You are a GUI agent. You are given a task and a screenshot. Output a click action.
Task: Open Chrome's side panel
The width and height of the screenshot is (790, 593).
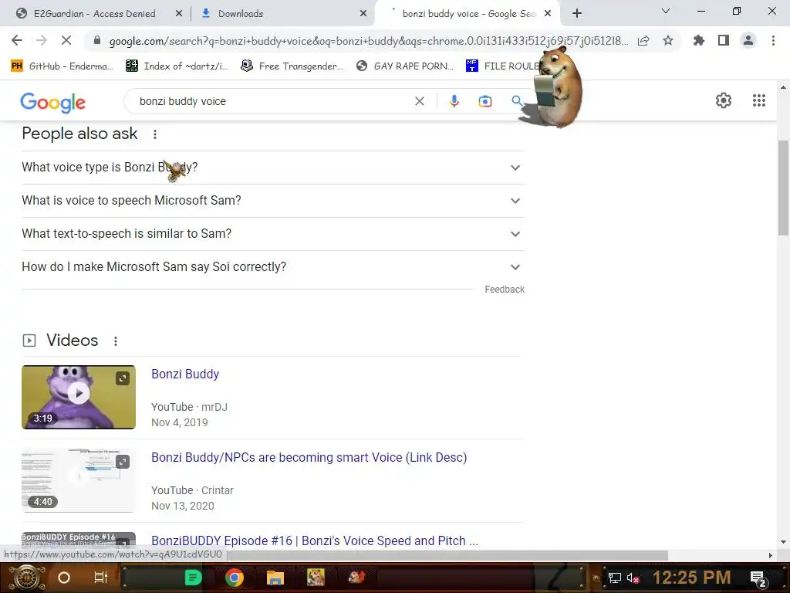(x=724, y=40)
